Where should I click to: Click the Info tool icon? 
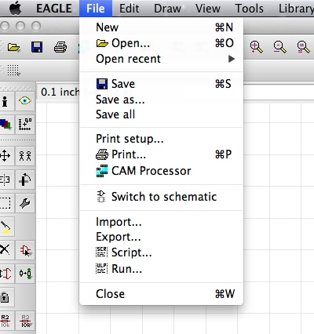pyautogui.click(x=5, y=101)
